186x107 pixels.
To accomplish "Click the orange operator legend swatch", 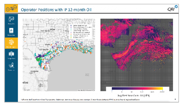I will pos(71,34).
